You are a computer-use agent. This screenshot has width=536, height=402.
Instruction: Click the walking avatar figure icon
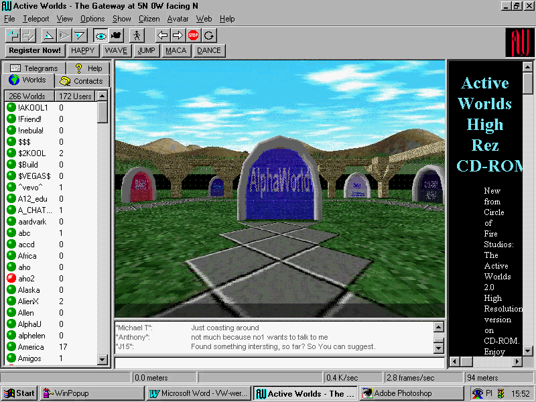click(137, 36)
